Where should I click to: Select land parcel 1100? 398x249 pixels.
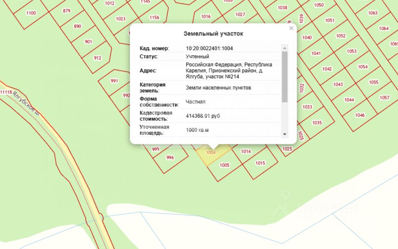click(31, 13)
